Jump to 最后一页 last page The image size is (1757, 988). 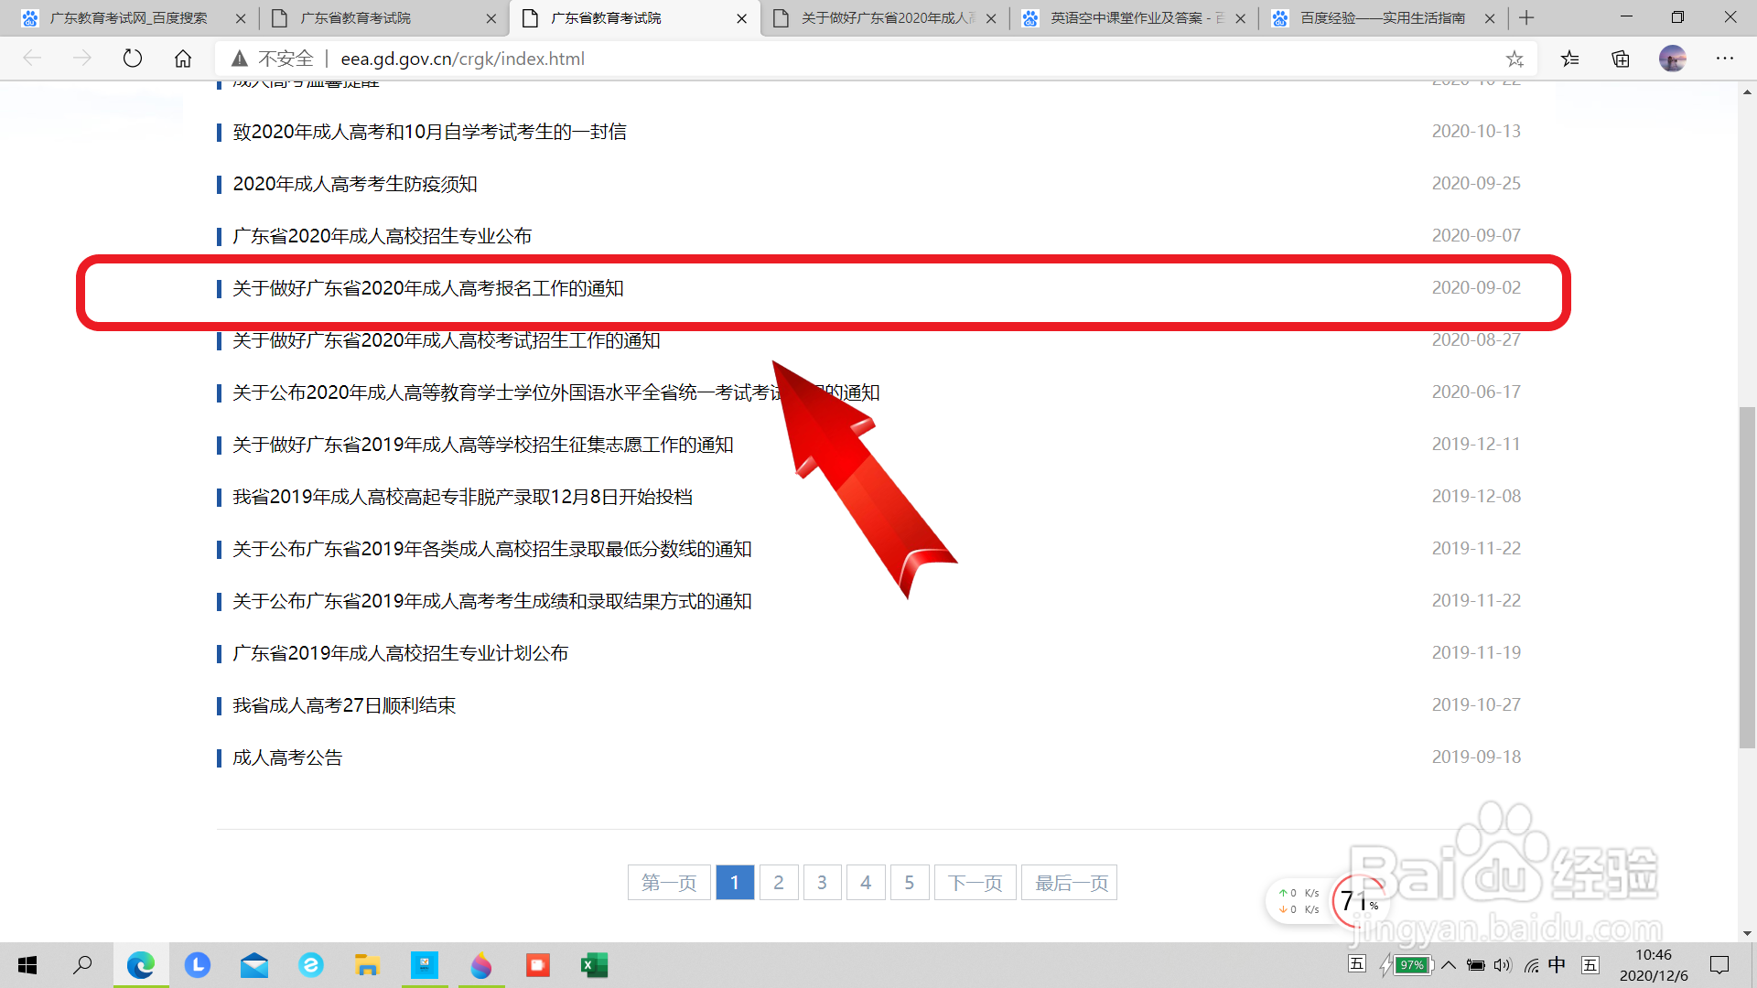pos(1071,883)
